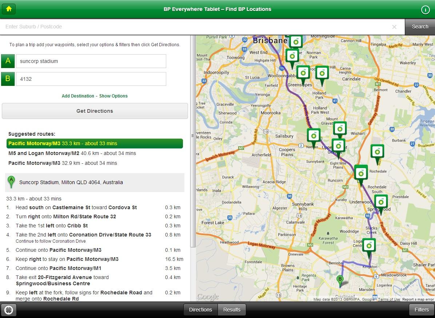Click Report a map error link
Image resolution: width=435 pixels, height=318 pixels.
(418, 299)
